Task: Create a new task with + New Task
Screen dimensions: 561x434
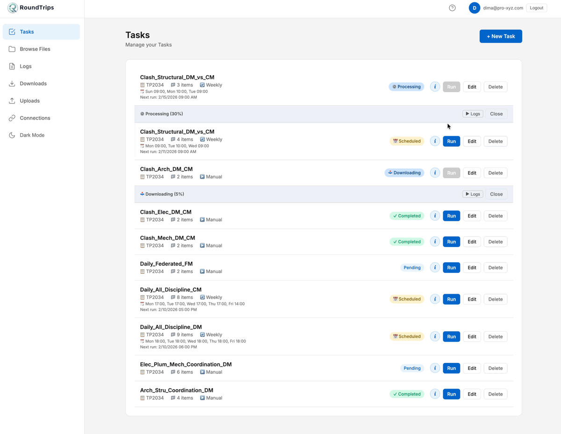Action: [x=501, y=36]
